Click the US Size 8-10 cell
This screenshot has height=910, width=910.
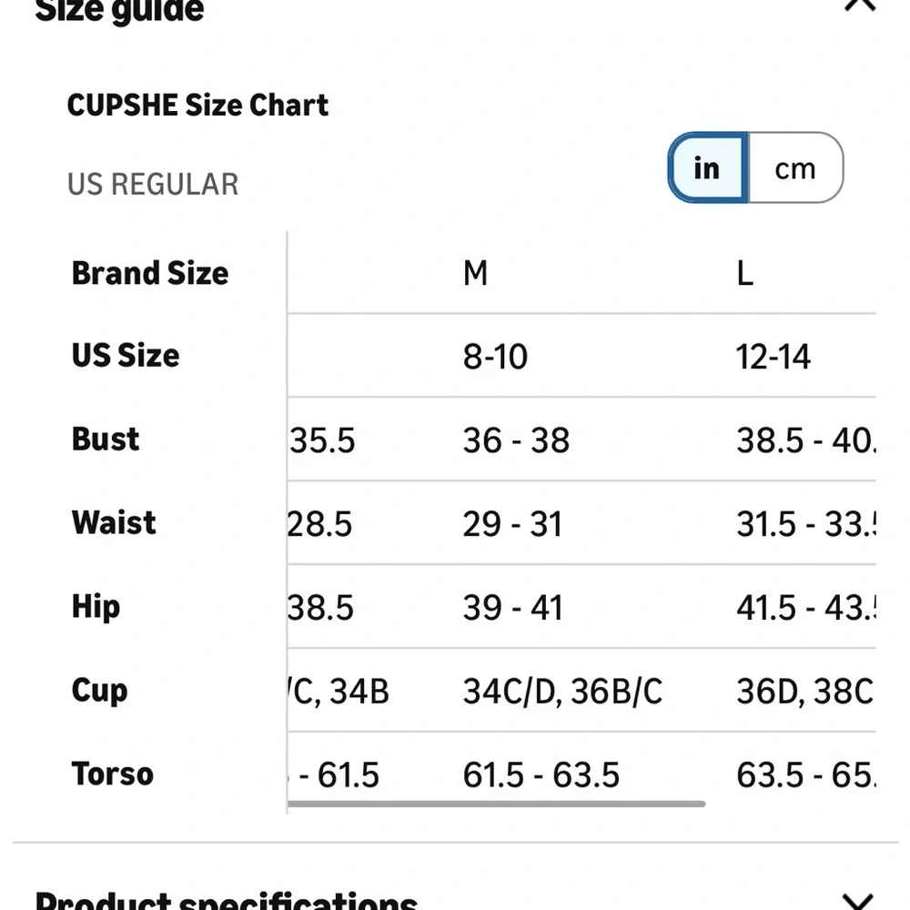tap(495, 357)
